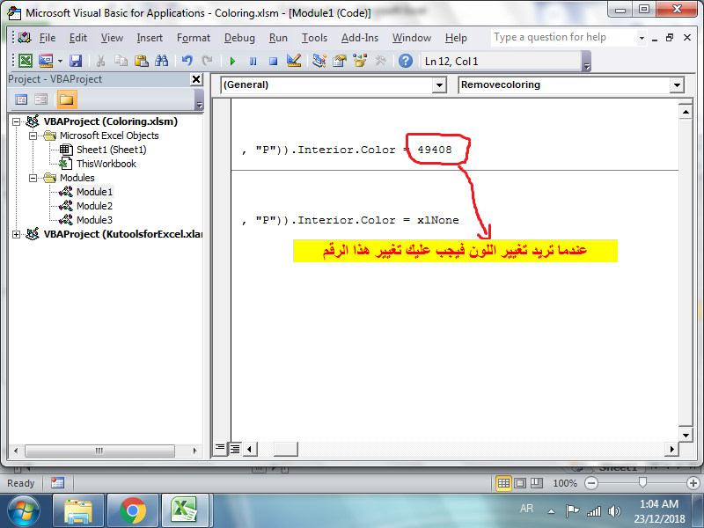Click the code window scroll up arrow
704x528 pixels.
686,112
